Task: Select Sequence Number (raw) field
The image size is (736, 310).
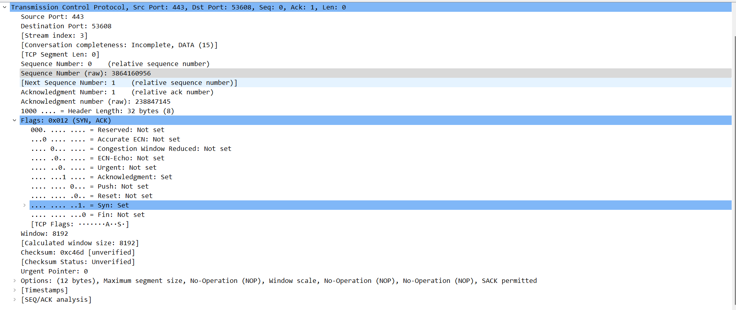Action: click(85, 73)
